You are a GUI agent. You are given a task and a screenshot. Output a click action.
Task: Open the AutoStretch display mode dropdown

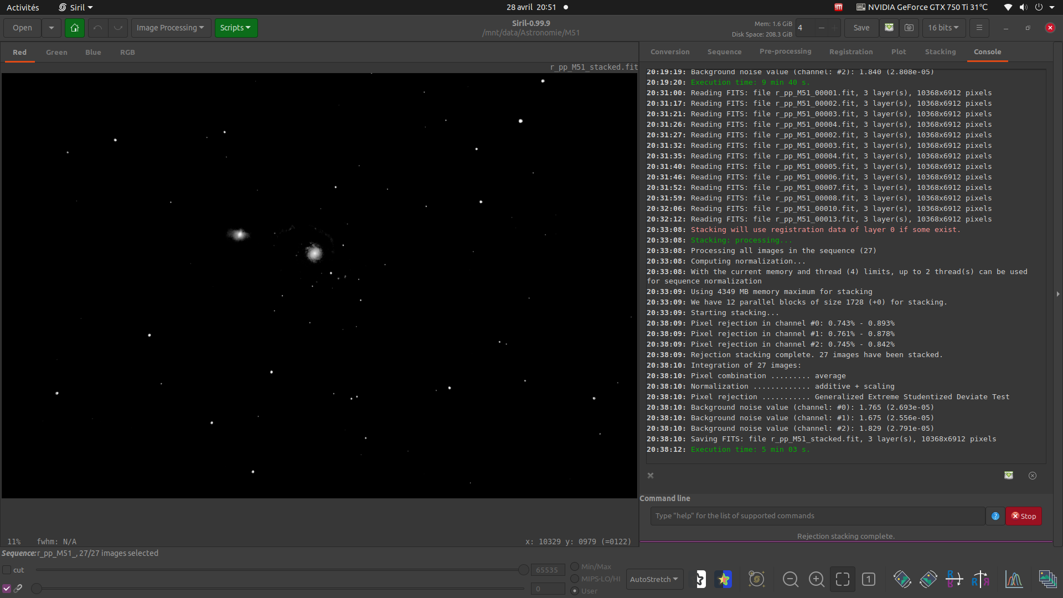pos(654,579)
